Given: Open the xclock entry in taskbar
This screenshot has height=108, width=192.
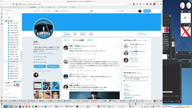Looking at the screenshot, I should pos(111,106).
